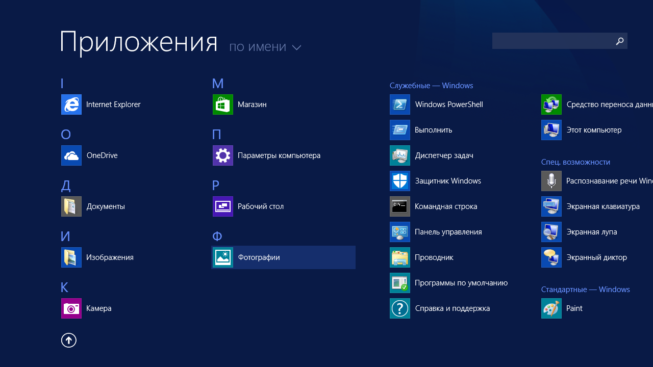Open Экранная клавиатура icon
Screen dimensions: 653x367
(551, 206)
